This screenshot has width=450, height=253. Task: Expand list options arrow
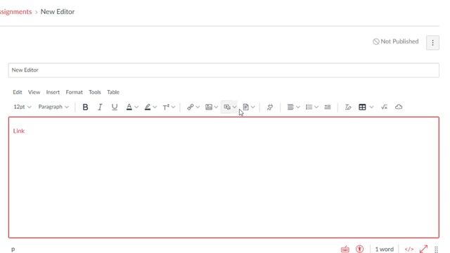pos(316,107)
